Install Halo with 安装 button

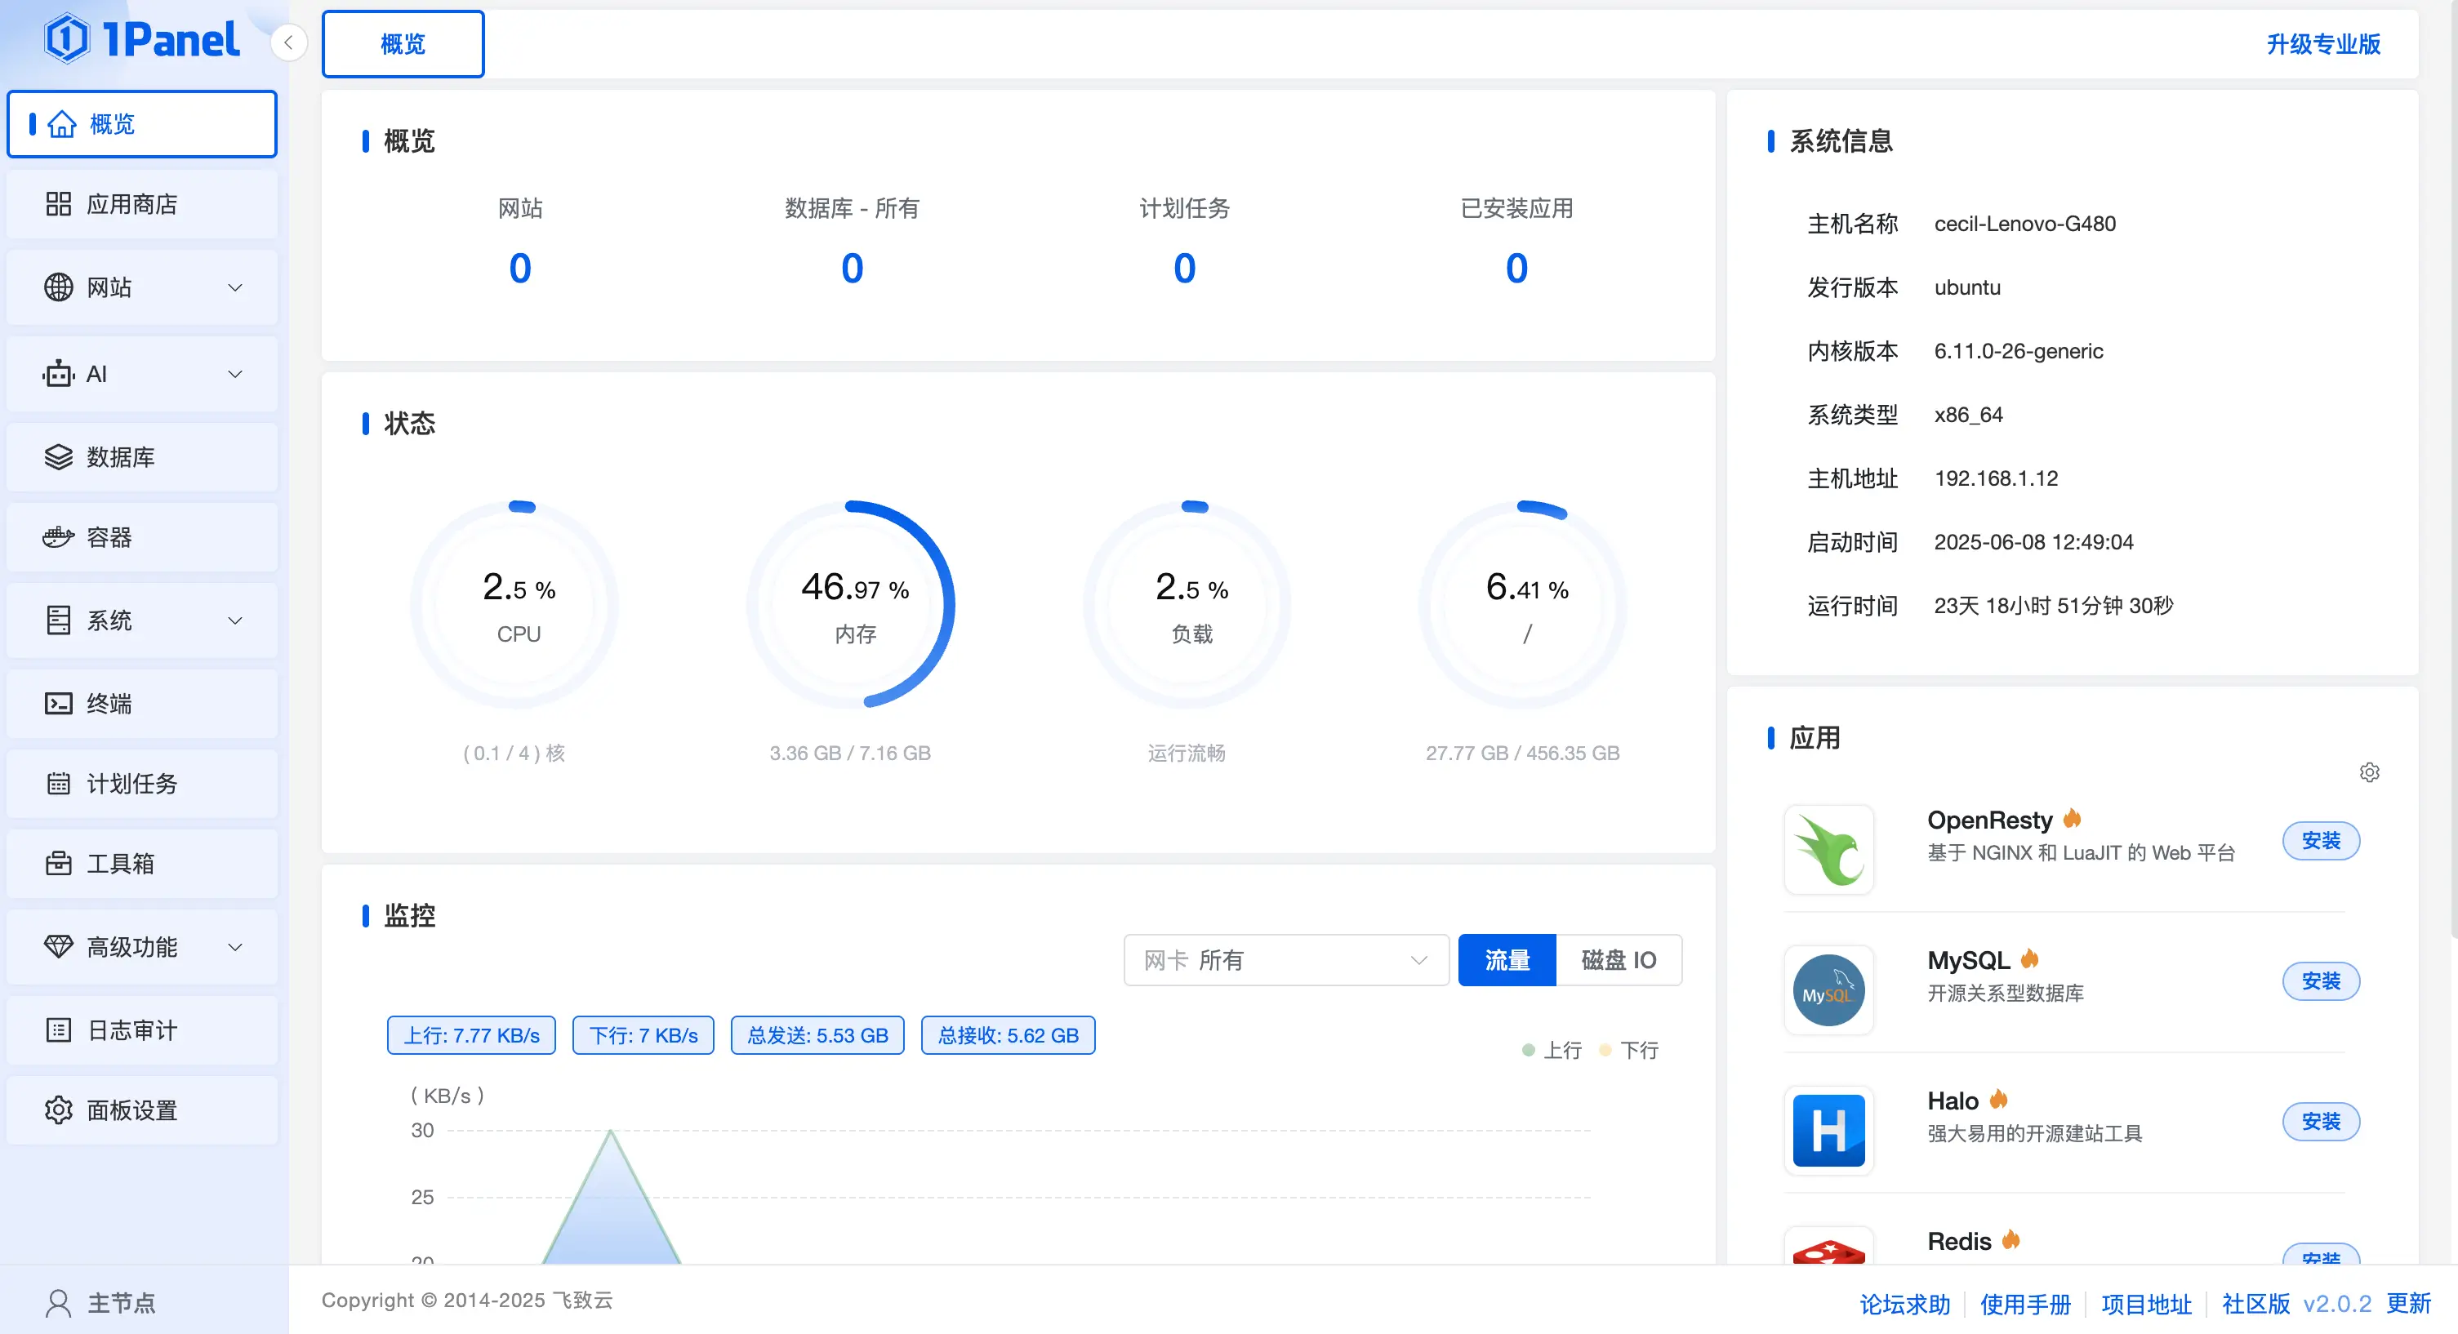(x=2321, y=1121)
